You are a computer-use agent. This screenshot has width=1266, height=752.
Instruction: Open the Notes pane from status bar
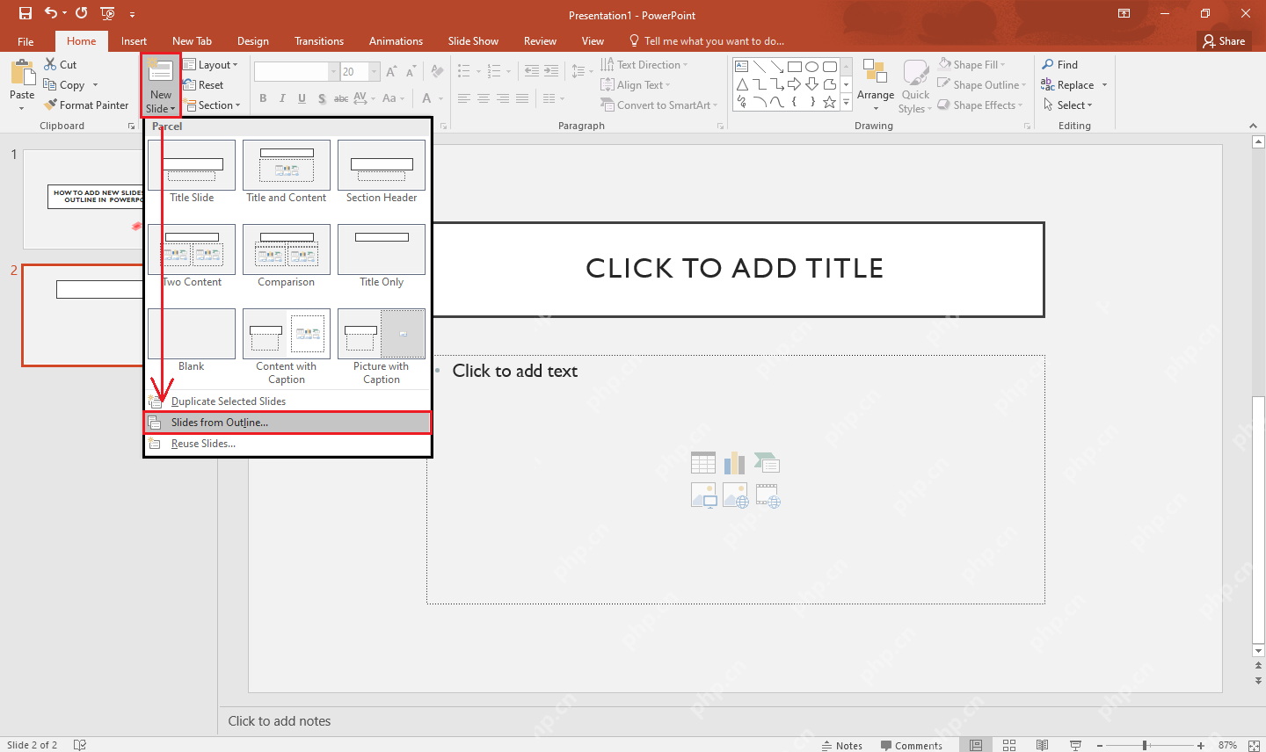[841, 745]
